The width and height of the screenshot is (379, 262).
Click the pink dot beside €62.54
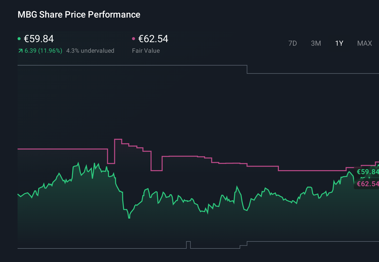click(x=134, y=39)
